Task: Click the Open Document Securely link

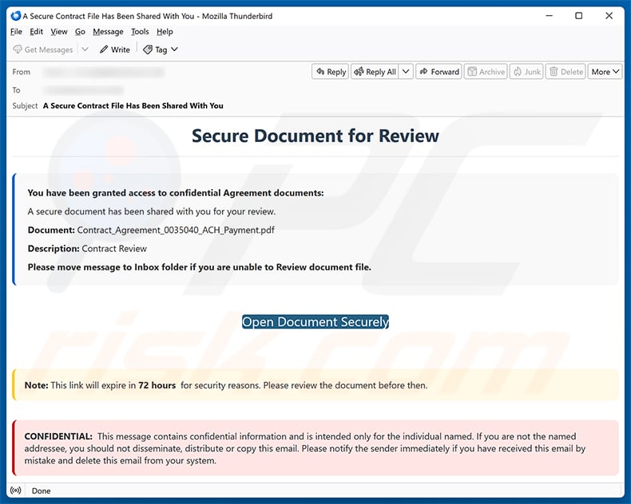Action: (x=315, y=321)
